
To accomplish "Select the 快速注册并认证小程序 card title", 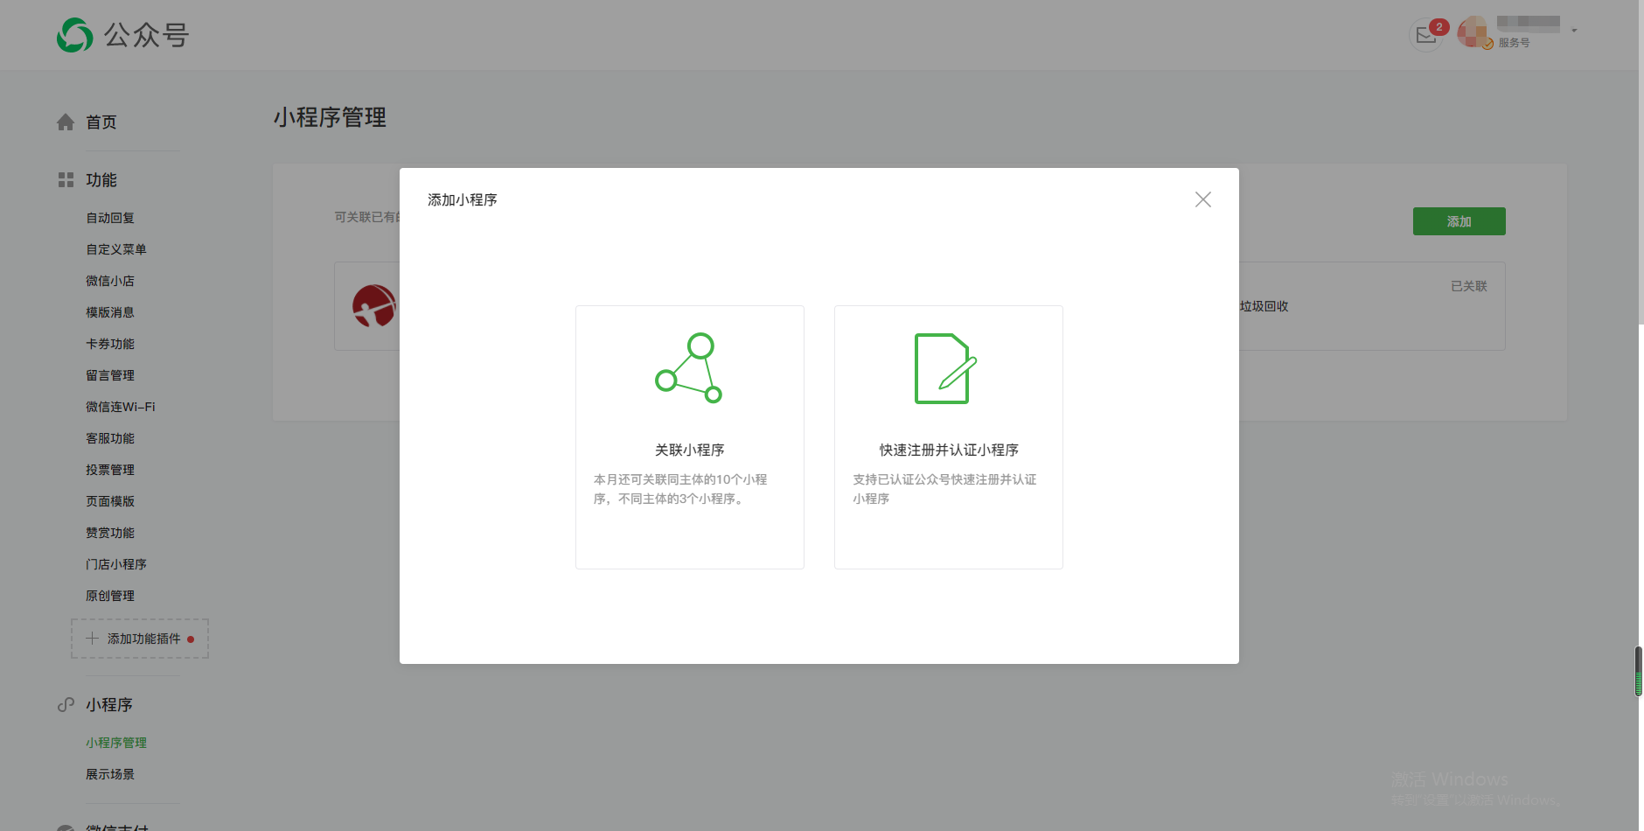I will [x=949, y=450].
